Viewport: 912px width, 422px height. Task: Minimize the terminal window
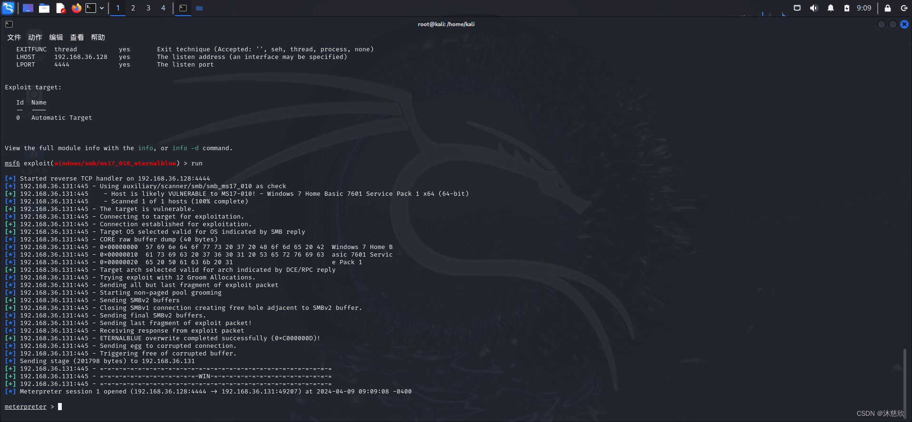point(882,24)
